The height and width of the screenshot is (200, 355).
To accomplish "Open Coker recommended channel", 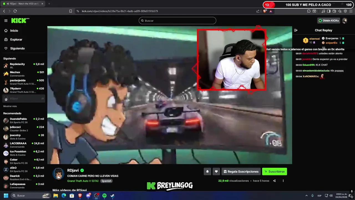I will [24, 161].
